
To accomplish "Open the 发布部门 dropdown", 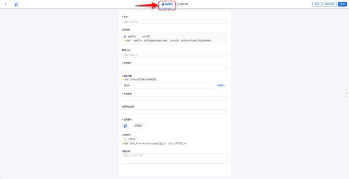I will (174, 68).
